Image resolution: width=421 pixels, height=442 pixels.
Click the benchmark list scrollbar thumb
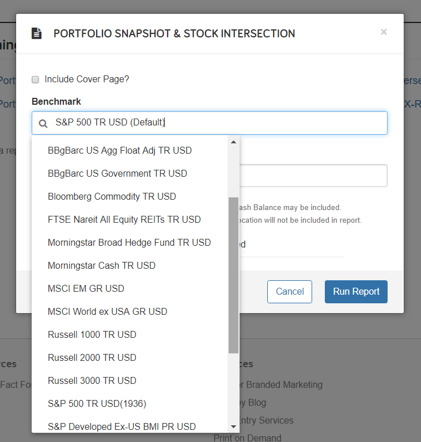coord(233,275)
